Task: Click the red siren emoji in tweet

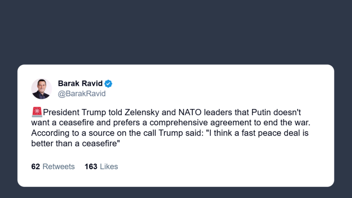Action: point(37,113)
